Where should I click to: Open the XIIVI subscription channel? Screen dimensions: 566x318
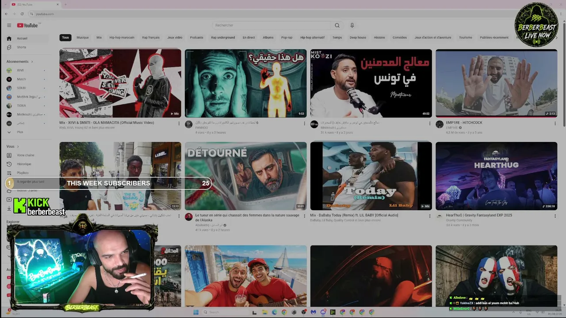click(x=27, y=70)
